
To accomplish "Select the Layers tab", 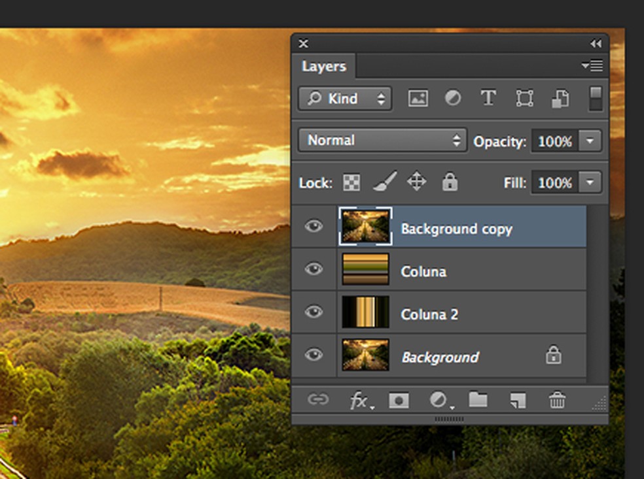I will 323,67.
